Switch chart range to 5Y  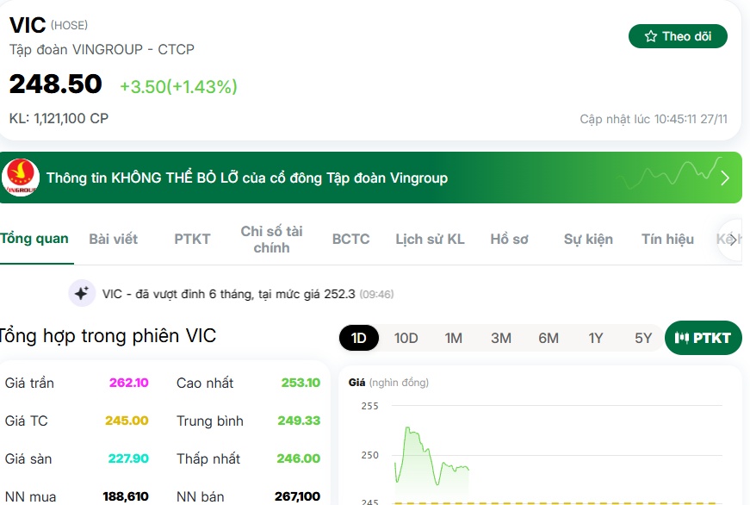coord(643,338)
